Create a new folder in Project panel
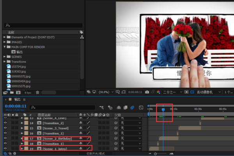 (x=12, y=92)
